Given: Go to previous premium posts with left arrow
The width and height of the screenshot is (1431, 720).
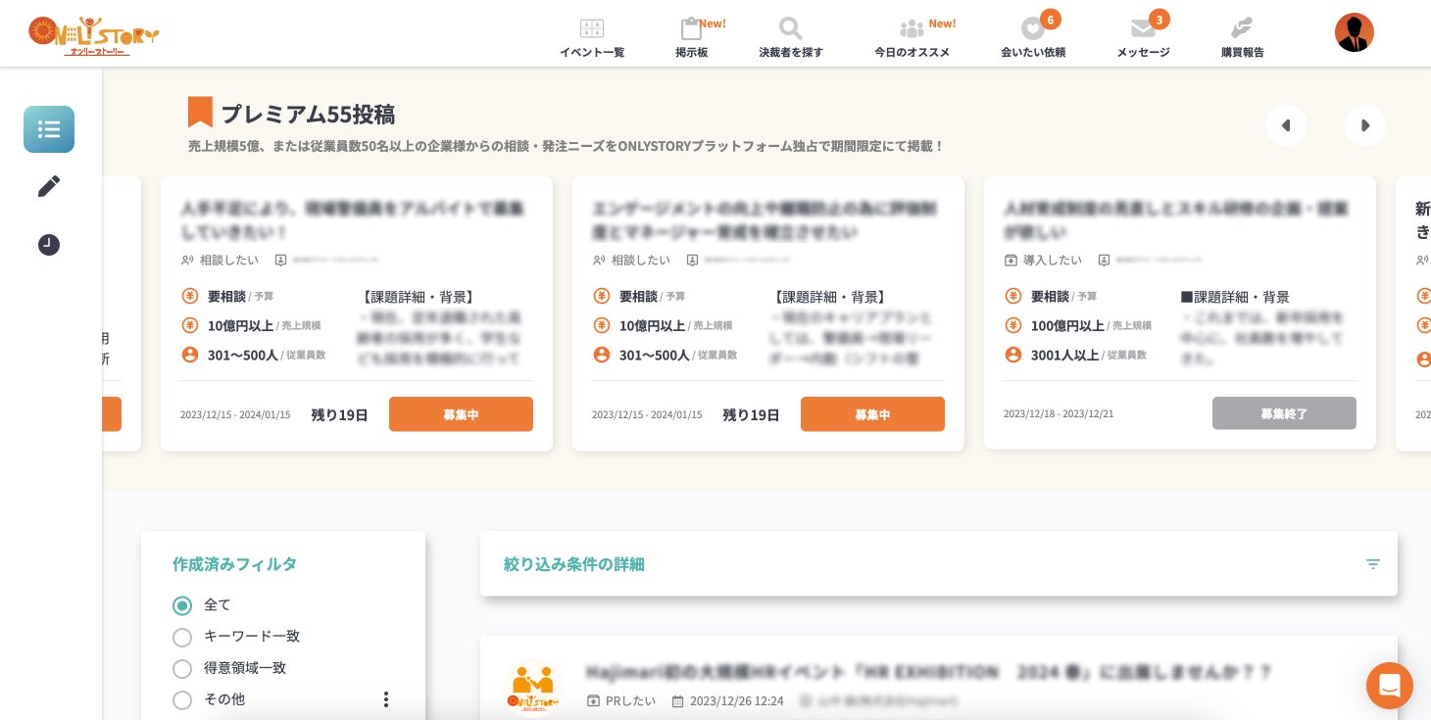Looking at the screenshot, I should (1286, 125).
